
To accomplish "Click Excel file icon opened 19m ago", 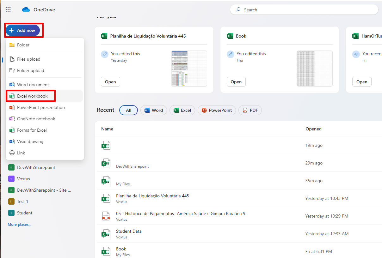I will click(x=106, y=145).
